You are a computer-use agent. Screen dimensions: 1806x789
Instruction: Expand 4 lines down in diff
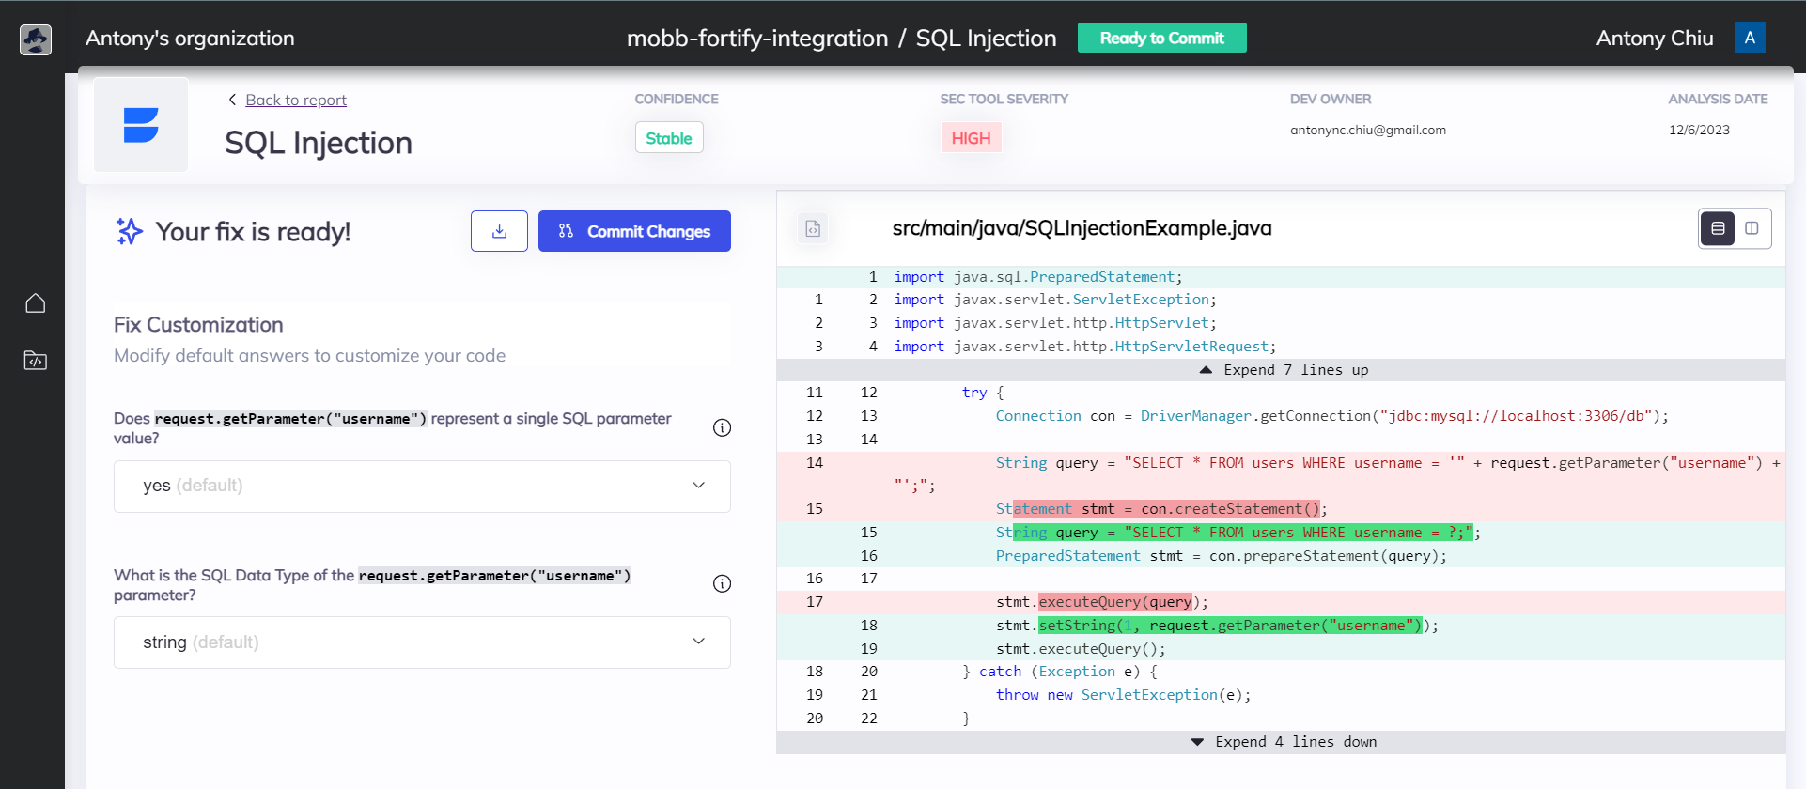(x=1284, y=742)
